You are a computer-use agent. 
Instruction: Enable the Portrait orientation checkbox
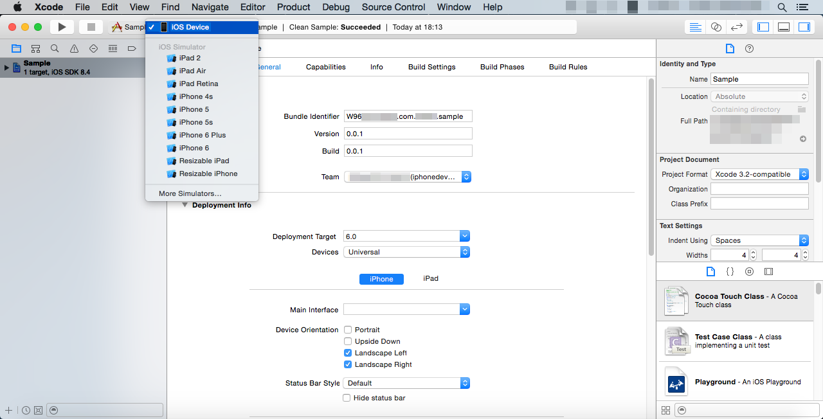coord(347,330)
